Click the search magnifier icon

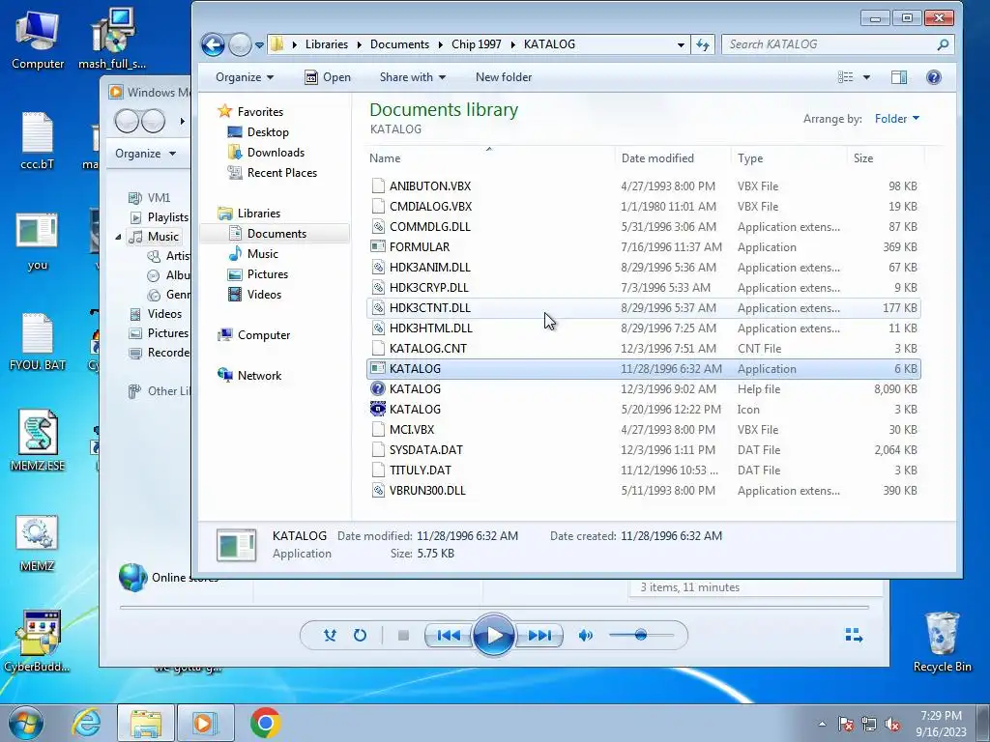click(943, 44)
